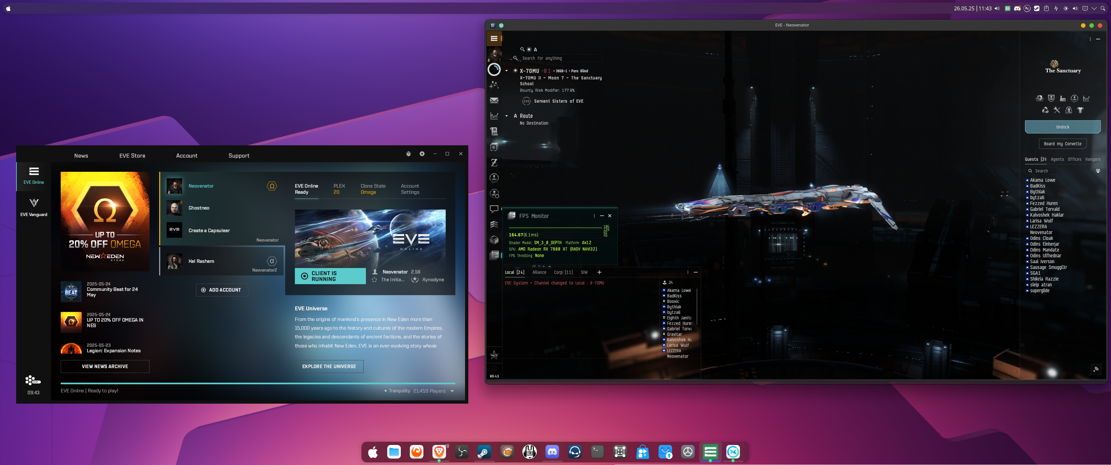Open the launcher bug report icon
1111x465 pixels.
(409, 154)
